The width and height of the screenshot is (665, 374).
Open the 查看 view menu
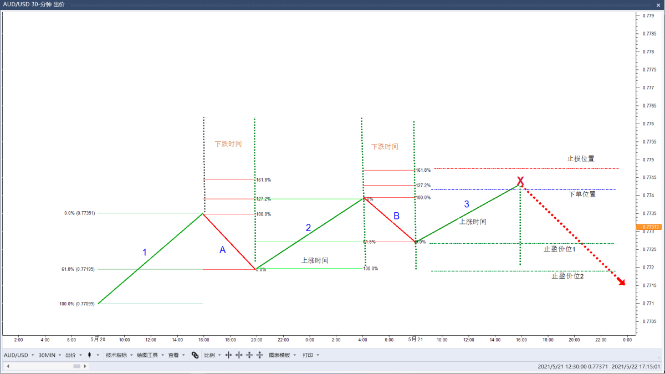pyautogui.click(x=173, y=355)
